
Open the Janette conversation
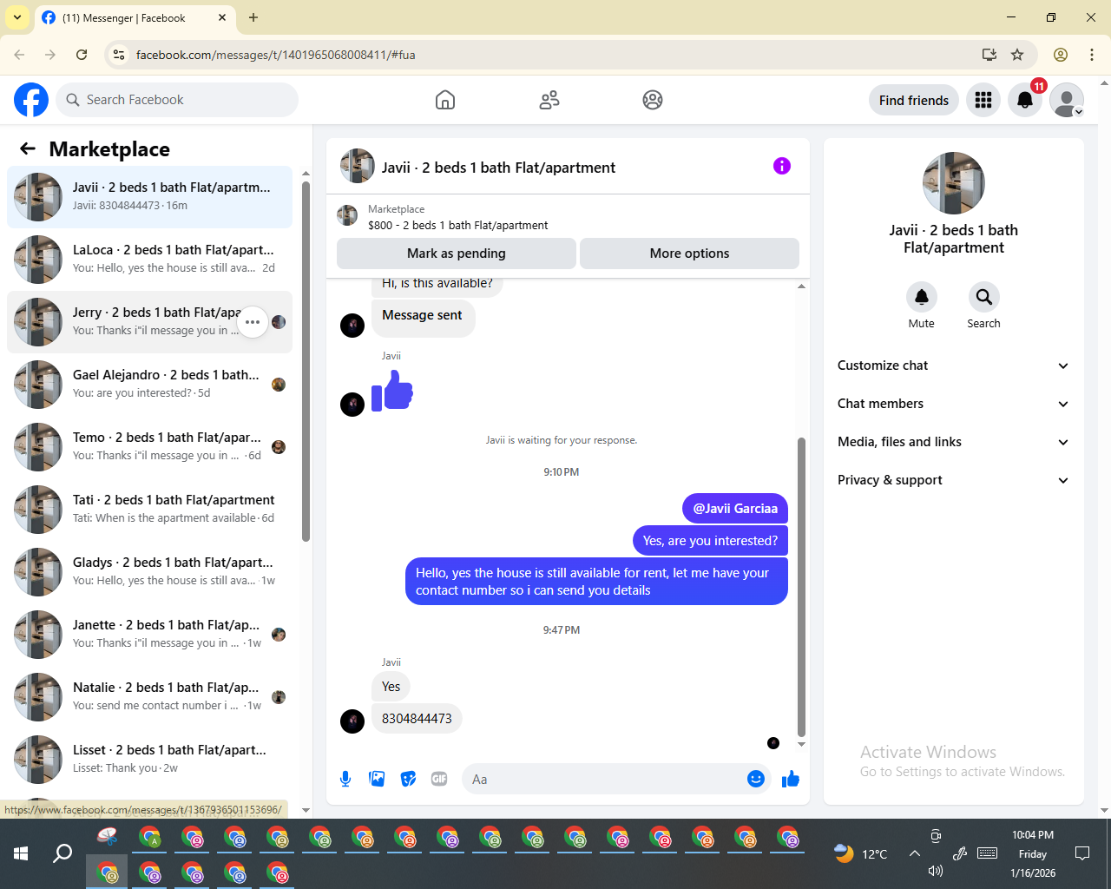(x=149, y=635)
